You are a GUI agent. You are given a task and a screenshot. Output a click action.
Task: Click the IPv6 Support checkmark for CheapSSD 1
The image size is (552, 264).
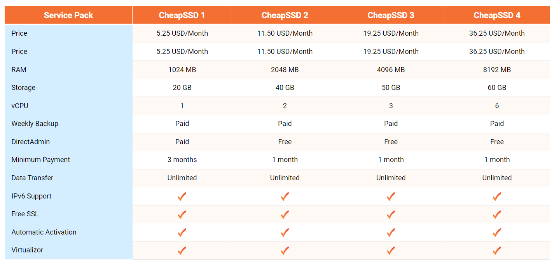[182, 196]
